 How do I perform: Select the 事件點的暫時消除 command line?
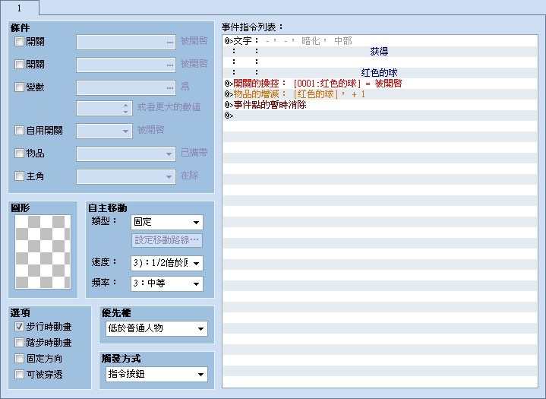(380, 105)
